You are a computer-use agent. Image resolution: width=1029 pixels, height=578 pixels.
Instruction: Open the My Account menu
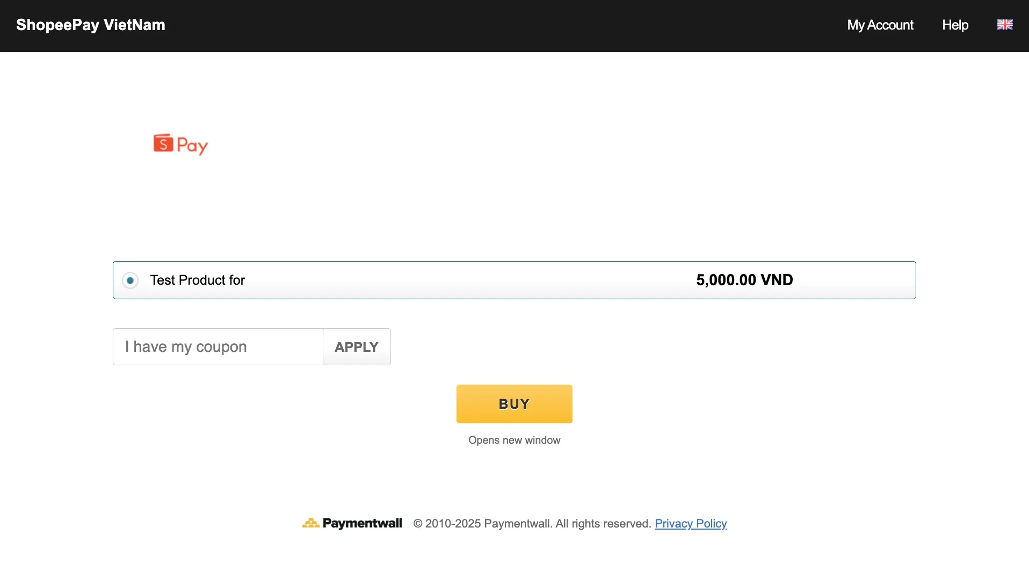[x=880, y=25]
